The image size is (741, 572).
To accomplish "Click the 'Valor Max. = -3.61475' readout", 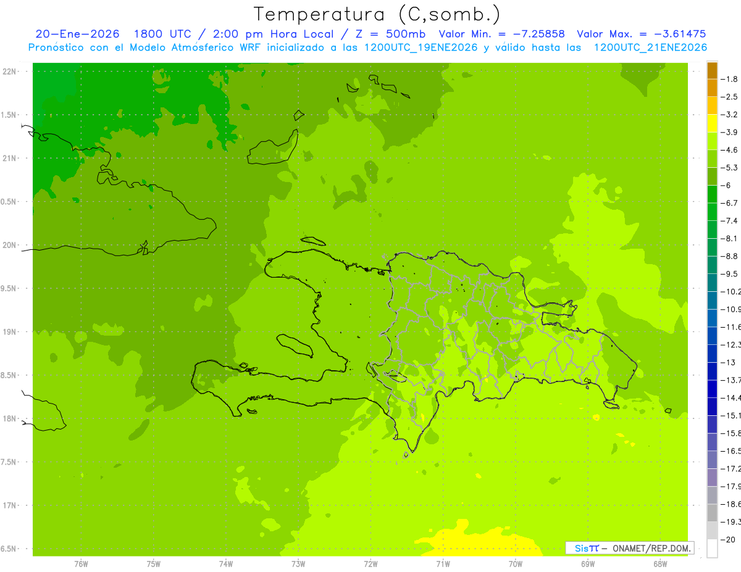I will click(x=641, y=34).
